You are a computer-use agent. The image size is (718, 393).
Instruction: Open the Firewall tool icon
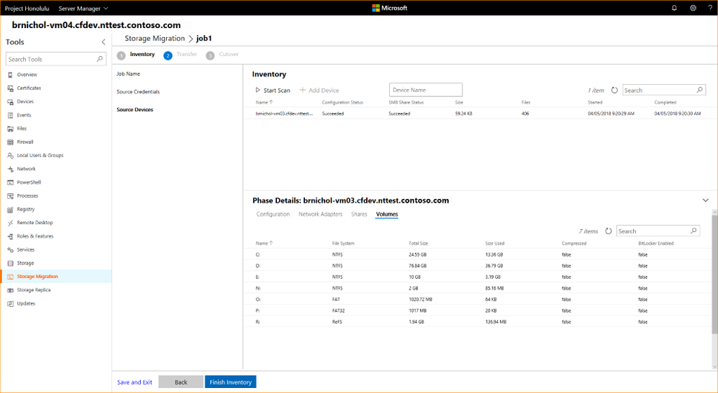coord(10,142)
